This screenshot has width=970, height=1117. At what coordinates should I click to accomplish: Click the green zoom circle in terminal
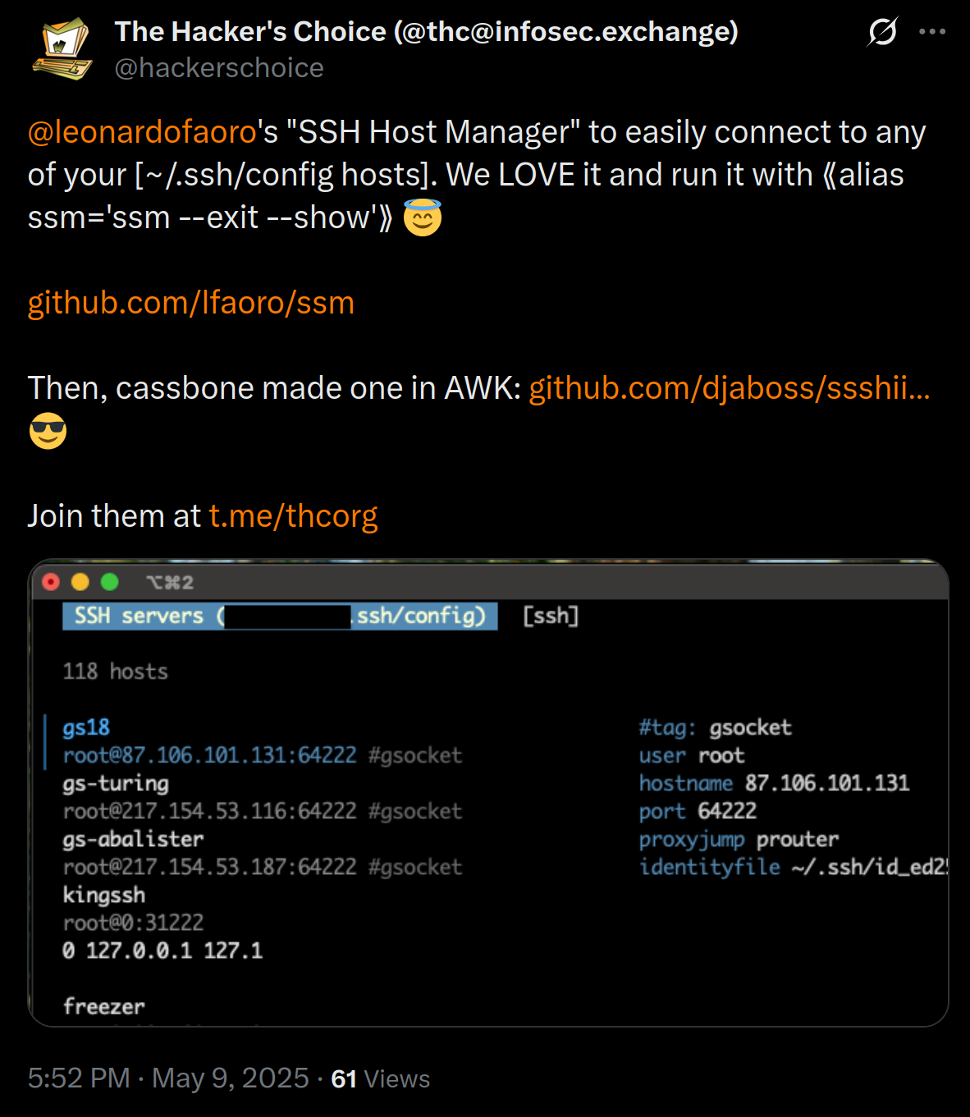[x=110, y=582]
